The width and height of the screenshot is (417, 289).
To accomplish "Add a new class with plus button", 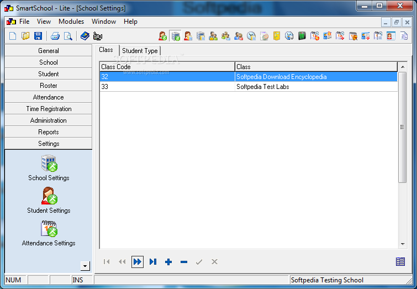I will pyautogui.click(x=168, y=262).
